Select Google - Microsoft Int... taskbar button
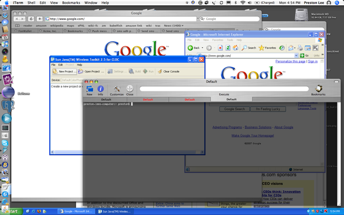This screenshot has height=215, width=344. click(77, 212)
